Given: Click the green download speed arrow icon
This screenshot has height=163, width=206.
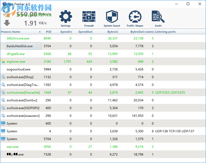Looking at the screenshot, I should click(x=7, y=23).
